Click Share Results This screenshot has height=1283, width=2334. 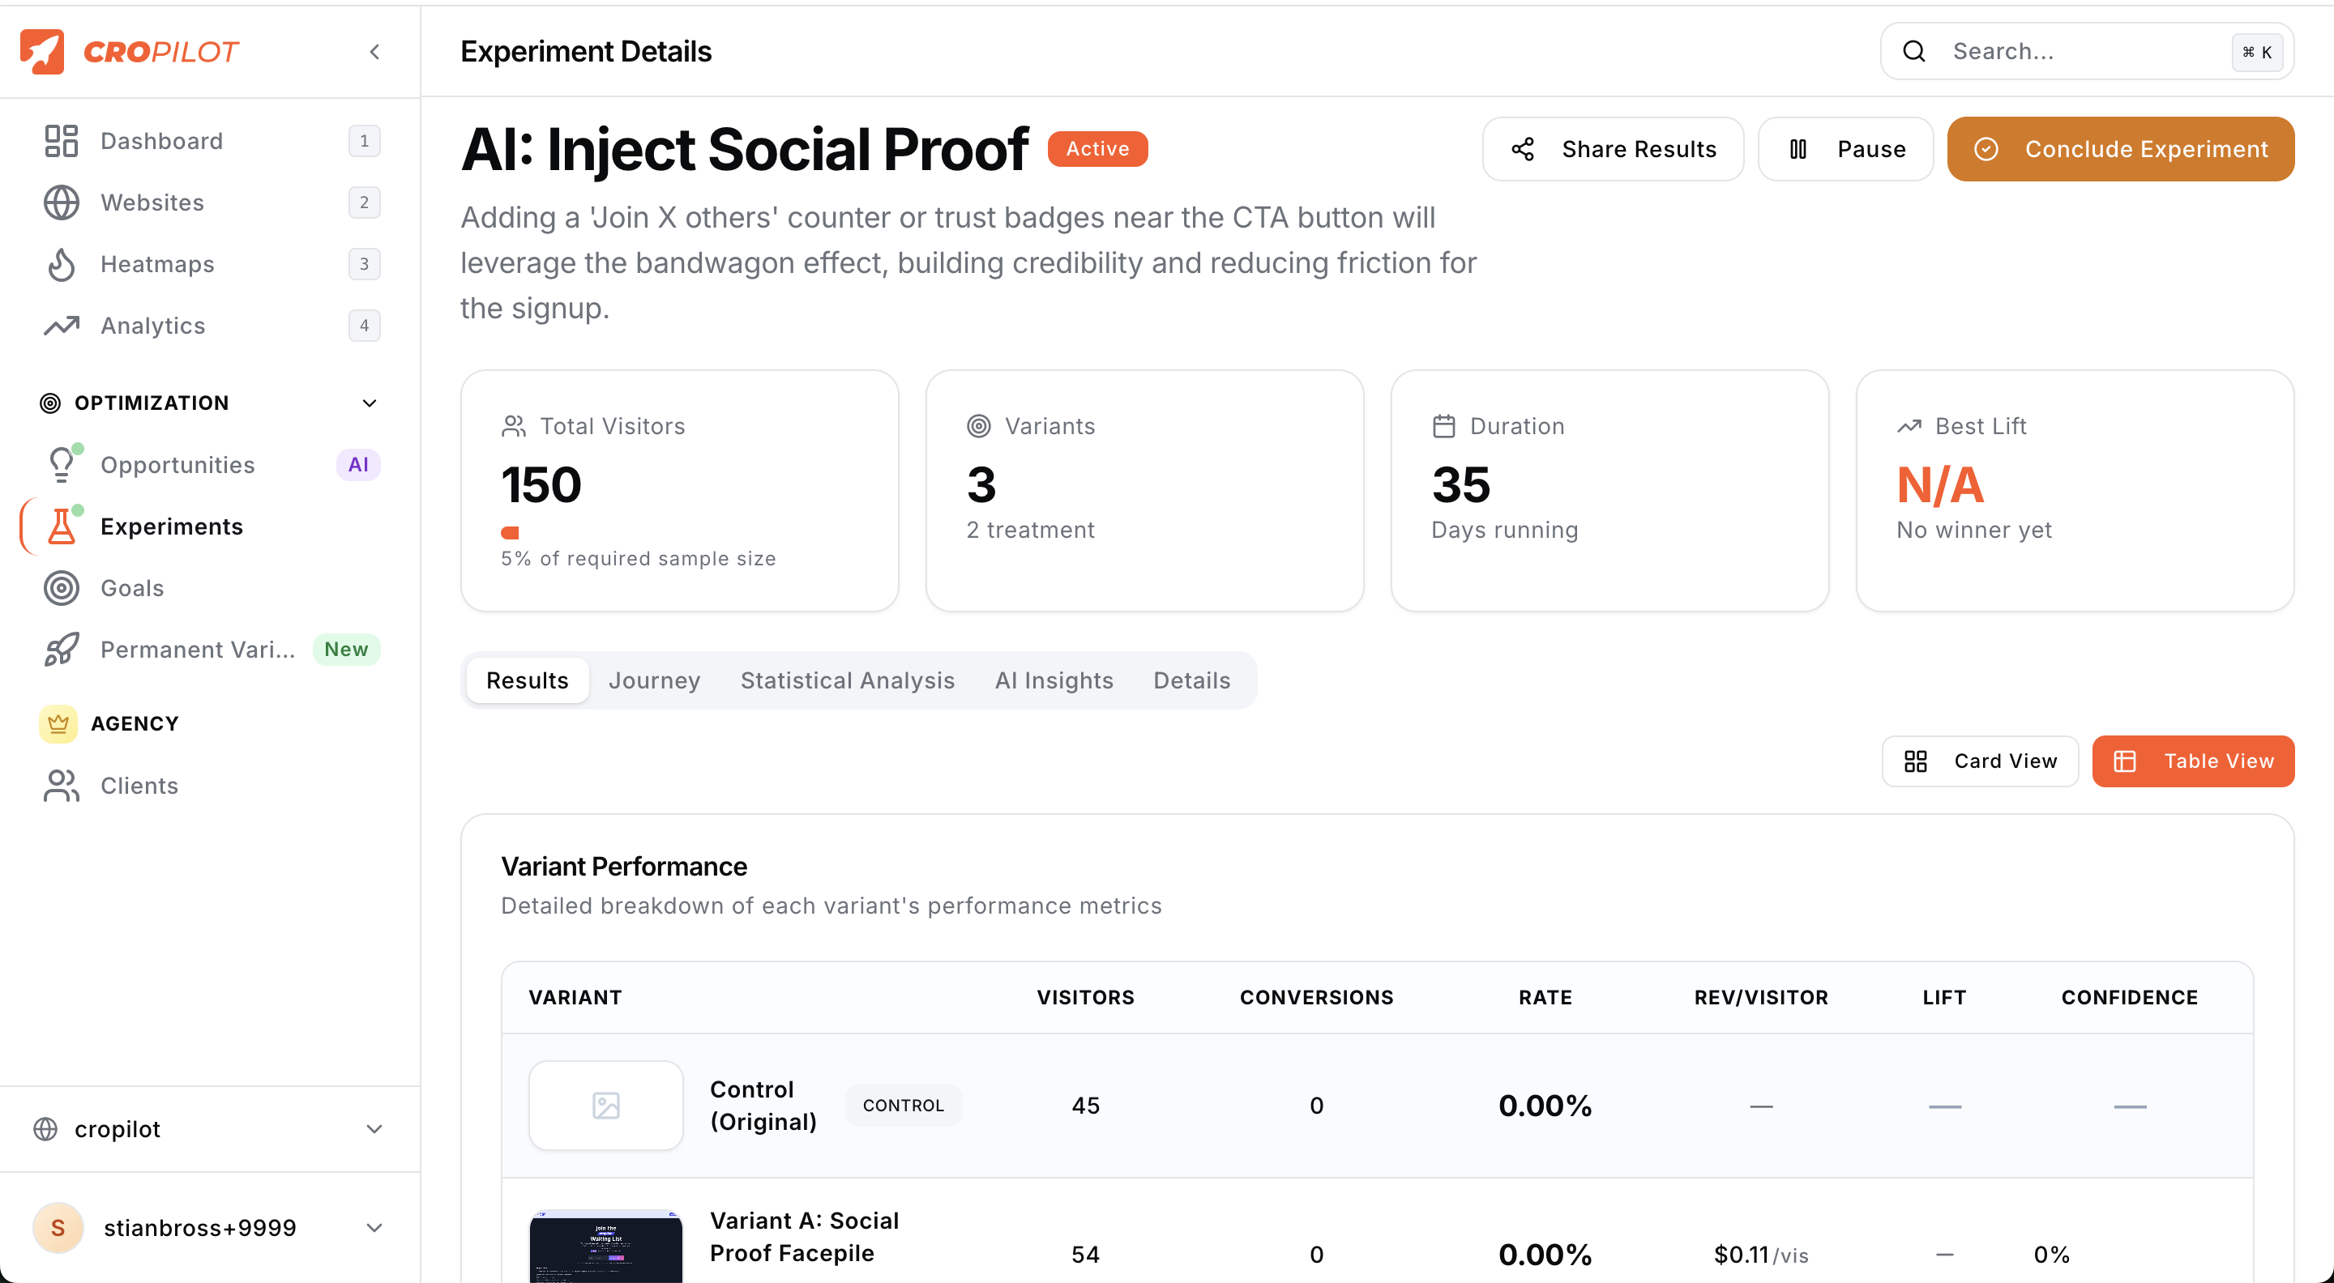[x=1613, y=148]
